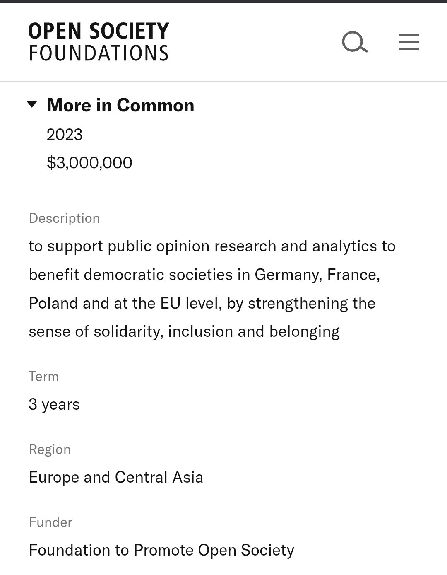Click the Description field label

click(x=64, y=218)
